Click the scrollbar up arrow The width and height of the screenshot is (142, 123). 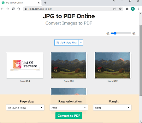tap(141, 14)
